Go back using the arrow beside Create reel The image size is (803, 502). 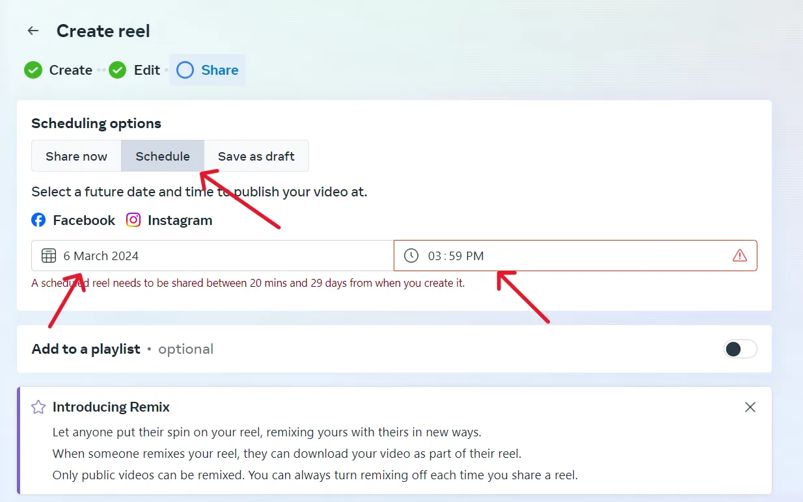point(33,31)
